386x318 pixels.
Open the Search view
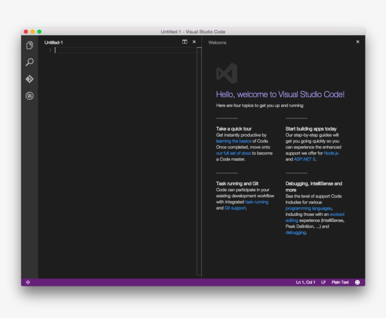(29, 62)
